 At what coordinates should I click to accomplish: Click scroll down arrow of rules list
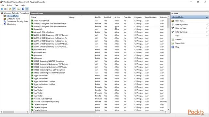[x=169, y=109]
